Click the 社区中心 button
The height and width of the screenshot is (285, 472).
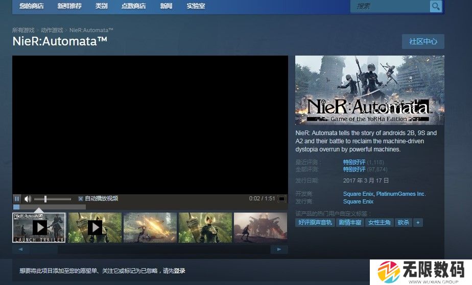pyautogui.click(x=423, y=42)
